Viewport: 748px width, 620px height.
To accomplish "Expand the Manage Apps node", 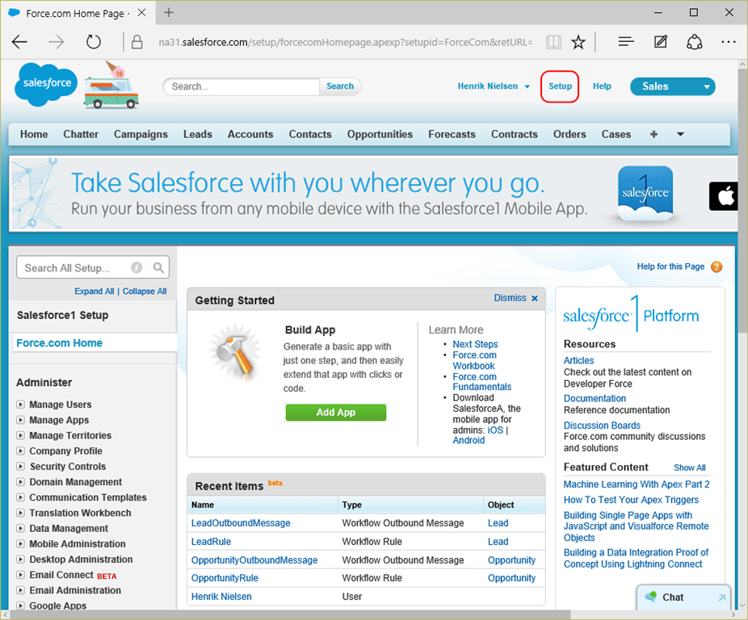I will coord(20,420).
